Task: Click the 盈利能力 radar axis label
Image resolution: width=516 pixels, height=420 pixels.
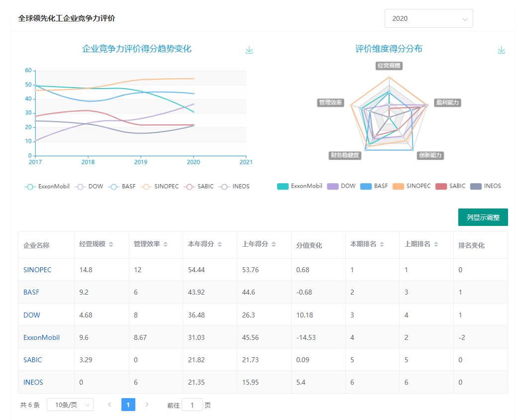Action: (447, 103)
